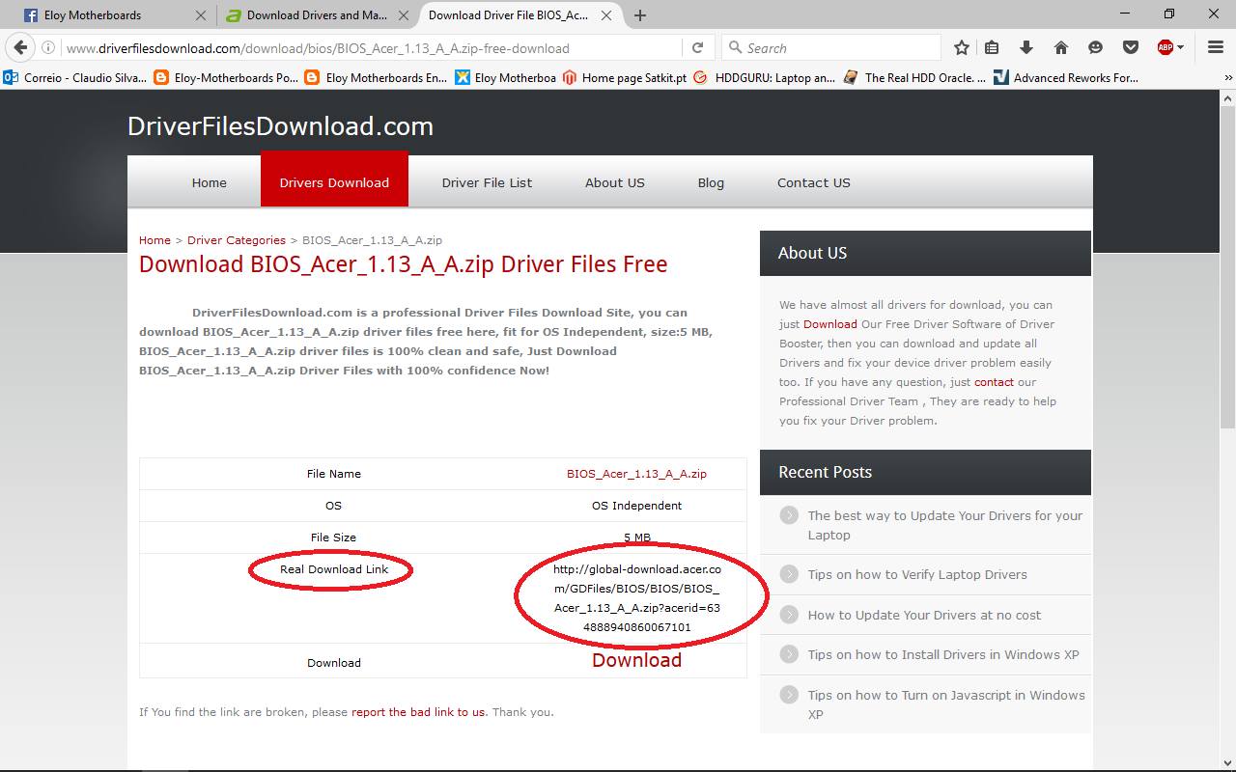The image size is (1236, 772).
Task: Close the Download Driver File BIOS tab
Action: pyautogui.click(x=606, y=15)
